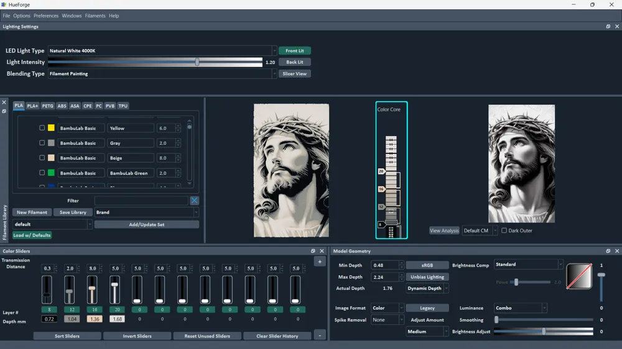The width and height of the screenshot is (622, 349).
Task: Float the Filament Library side panel
Action: coord(4,111)
